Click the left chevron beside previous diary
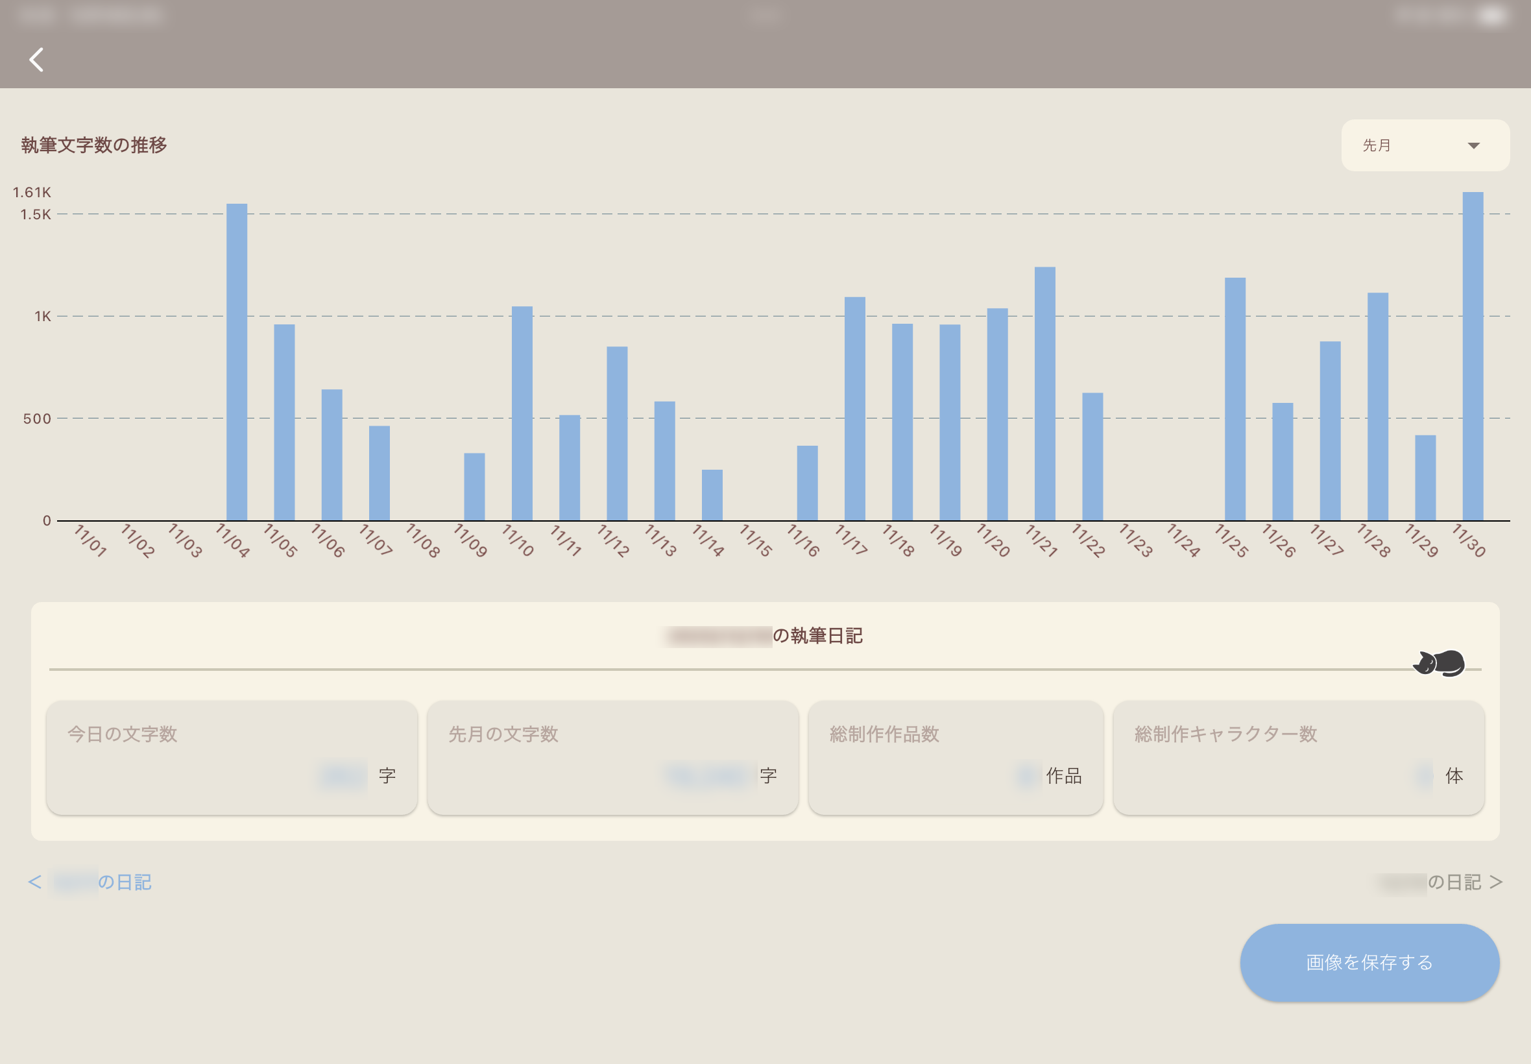Viewport: 1531px width, 1064px height. pyautogui.click(x=34, y=882)
